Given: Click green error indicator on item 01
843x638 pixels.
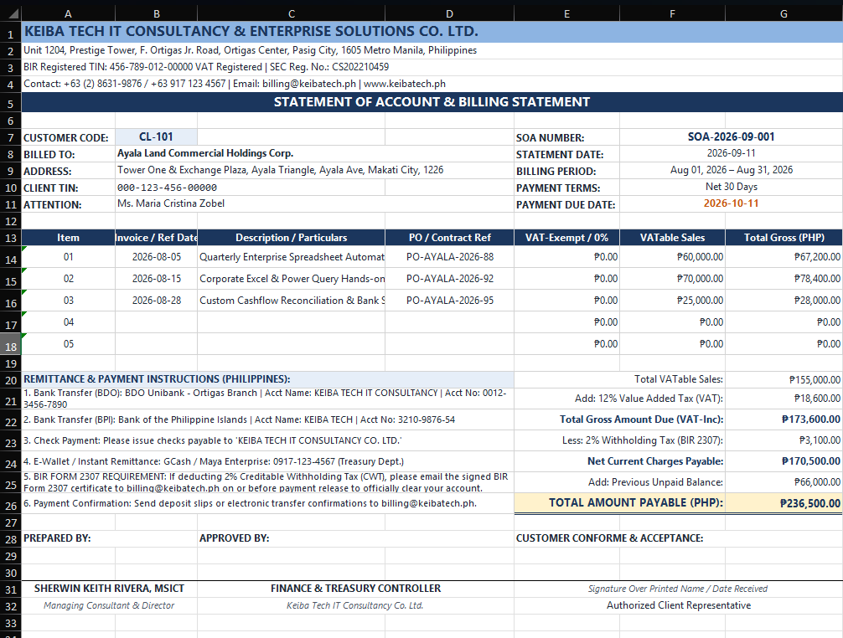Looking at the screenshot, I should pyautogui.click(x=24, y=249).
